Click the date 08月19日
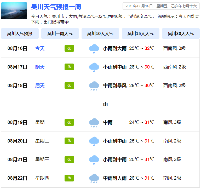This screenshot has width=201, height=188. (x=17, y=122)
